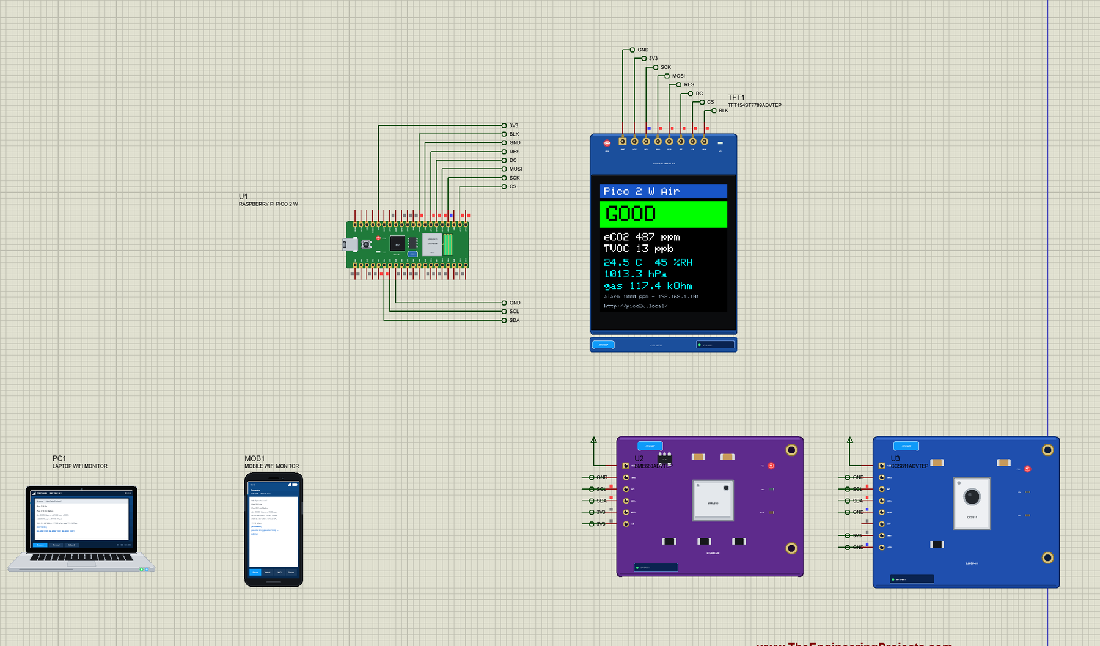Click the top-right mounting hole on CCS811 board

(1047, 450)
